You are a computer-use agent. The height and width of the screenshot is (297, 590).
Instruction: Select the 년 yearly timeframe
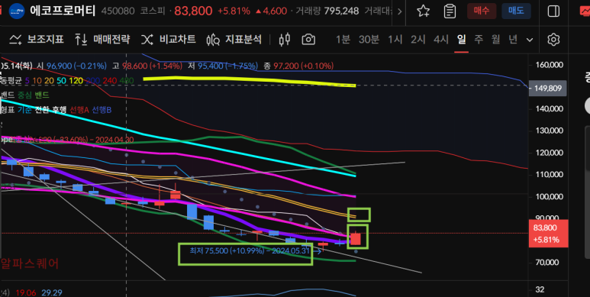513,39
